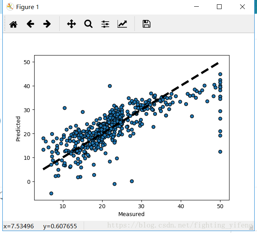Go back to previous view
Image resolution: width=257 pixels, height=233 pixels.
tap(30, 24)
